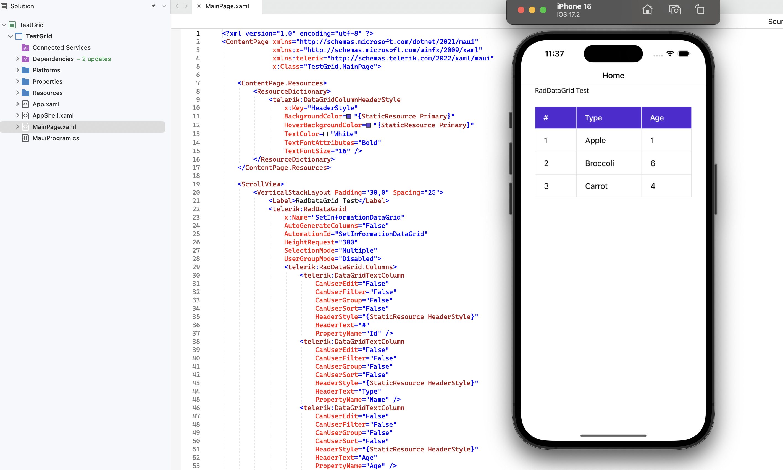Switch to MainPage.xaml tab
This screenshot has height=470, width=783.
(227, 6)
